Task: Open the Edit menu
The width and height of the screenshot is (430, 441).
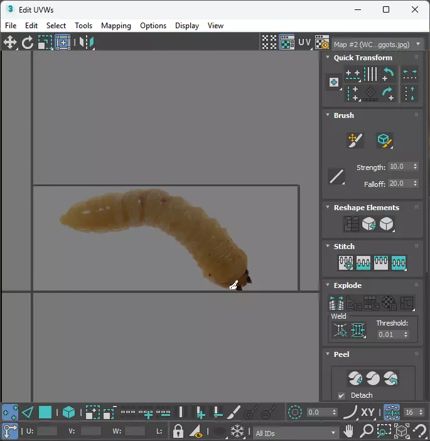Action: click(31, 26)
